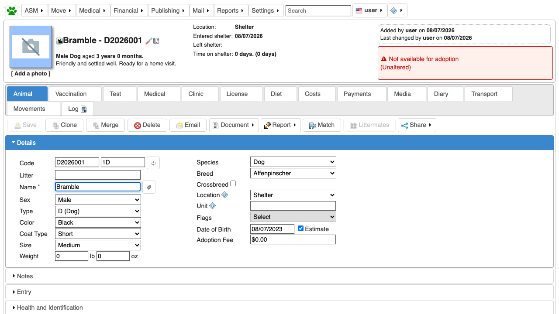The image size is (559, 314).
Task: Switch to the Clinic tab
Action: [200, 94]
